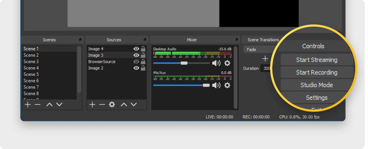Move source down in Sources list

[134, 105]
